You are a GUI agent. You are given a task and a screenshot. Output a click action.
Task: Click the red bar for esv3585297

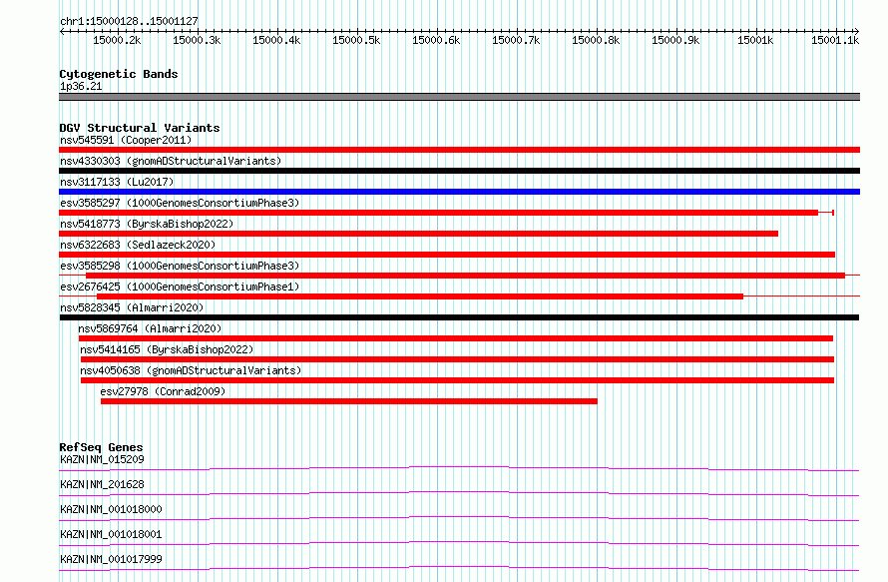click(438, 213)
